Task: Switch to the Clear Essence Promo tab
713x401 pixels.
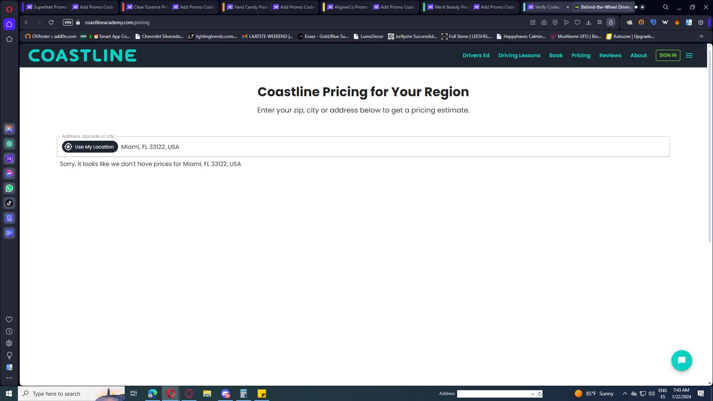Action: (x=147, y=7)
